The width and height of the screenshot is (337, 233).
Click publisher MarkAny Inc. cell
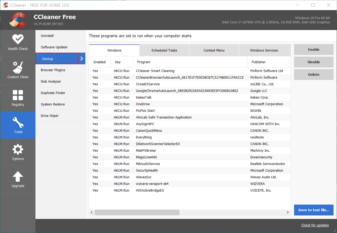pos(260,151)
